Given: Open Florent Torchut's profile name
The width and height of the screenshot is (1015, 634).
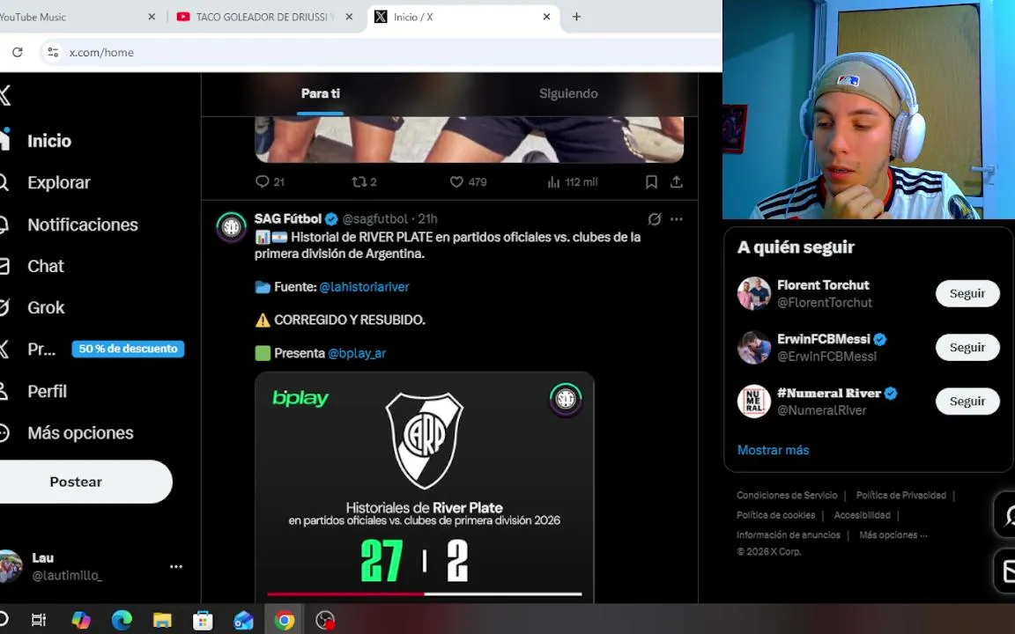Looking at the screenshot, I should tap(823, 284).
